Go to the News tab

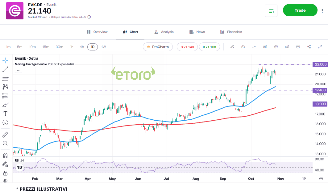[197, 32]
